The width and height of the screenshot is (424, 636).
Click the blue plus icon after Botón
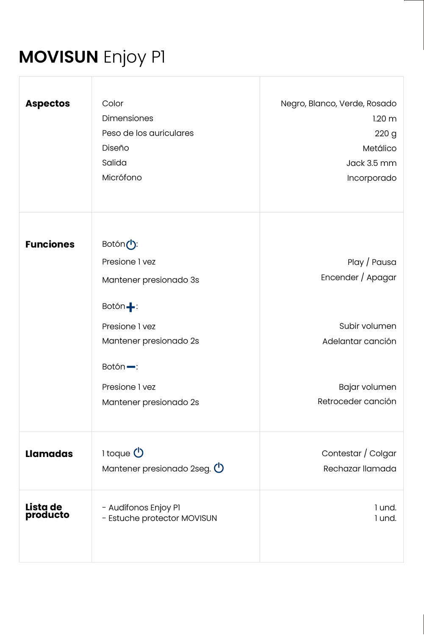tap(131, 307)
